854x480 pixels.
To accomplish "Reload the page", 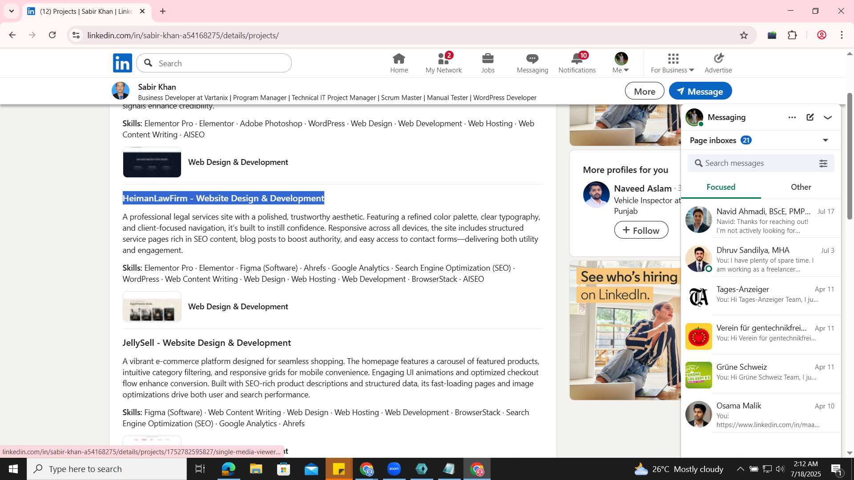I will point(52,35).
